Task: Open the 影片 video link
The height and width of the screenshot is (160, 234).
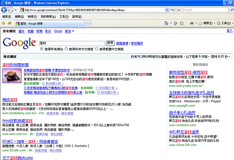Action: (48, 31)
